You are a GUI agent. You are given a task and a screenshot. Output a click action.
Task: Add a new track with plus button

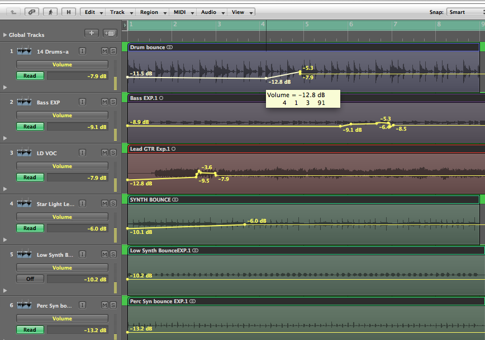coord(92,33)
